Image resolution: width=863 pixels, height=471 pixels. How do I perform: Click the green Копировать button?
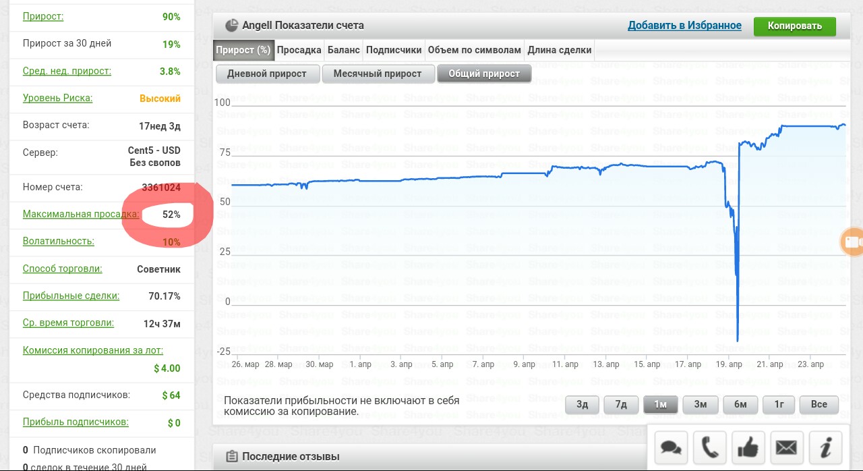(795, 26)
